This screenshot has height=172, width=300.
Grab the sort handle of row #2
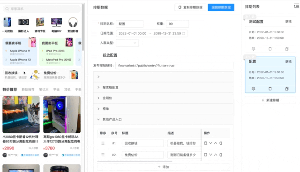pos(103,155)
